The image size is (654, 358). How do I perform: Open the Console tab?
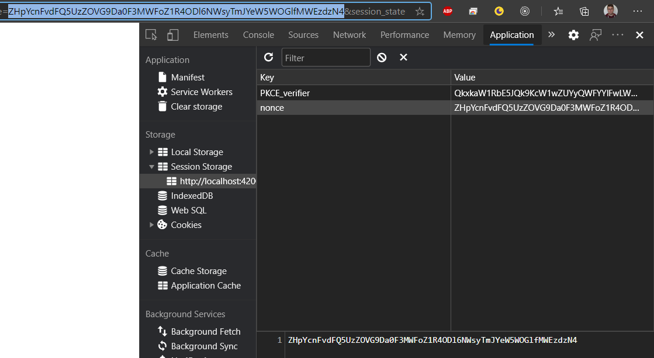[258, 35]
